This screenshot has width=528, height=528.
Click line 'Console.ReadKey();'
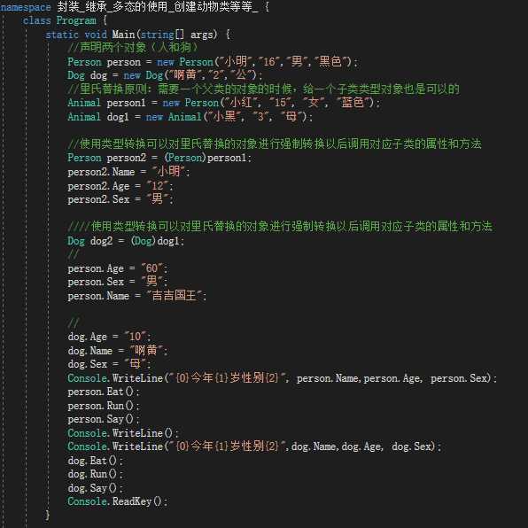[x=118, y=501]
